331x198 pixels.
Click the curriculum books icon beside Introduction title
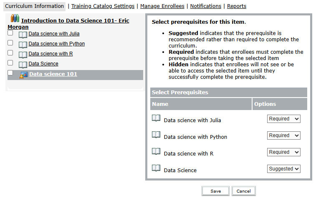tap(15, 18)
